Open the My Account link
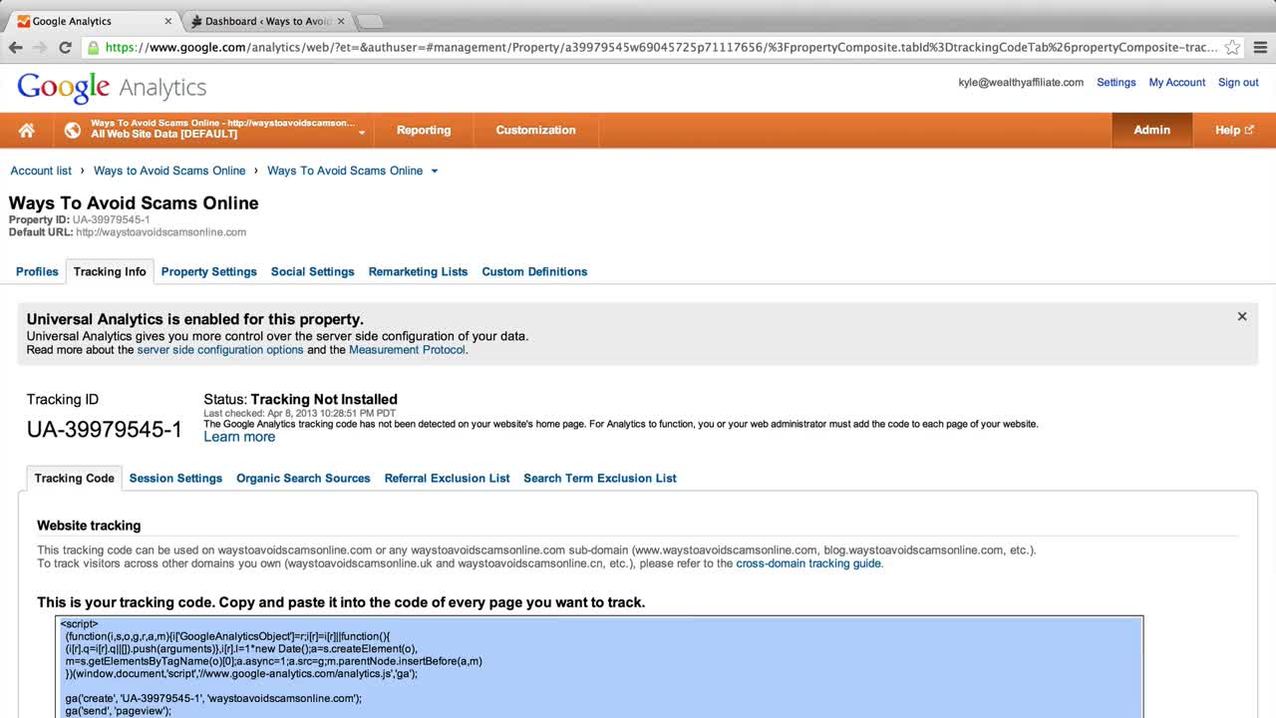 [x=1177, y=83]
